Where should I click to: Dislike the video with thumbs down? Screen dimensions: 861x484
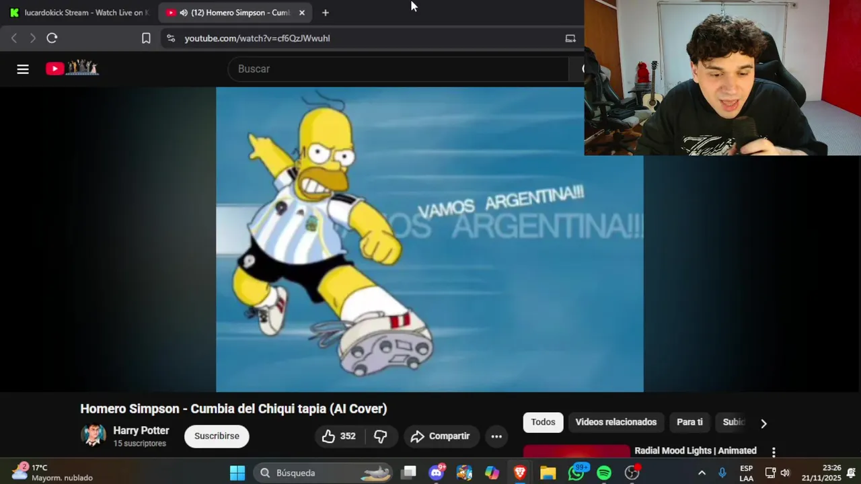[x=381, y=436]
